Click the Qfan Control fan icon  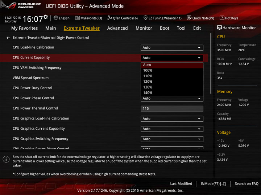coord(109,18)
